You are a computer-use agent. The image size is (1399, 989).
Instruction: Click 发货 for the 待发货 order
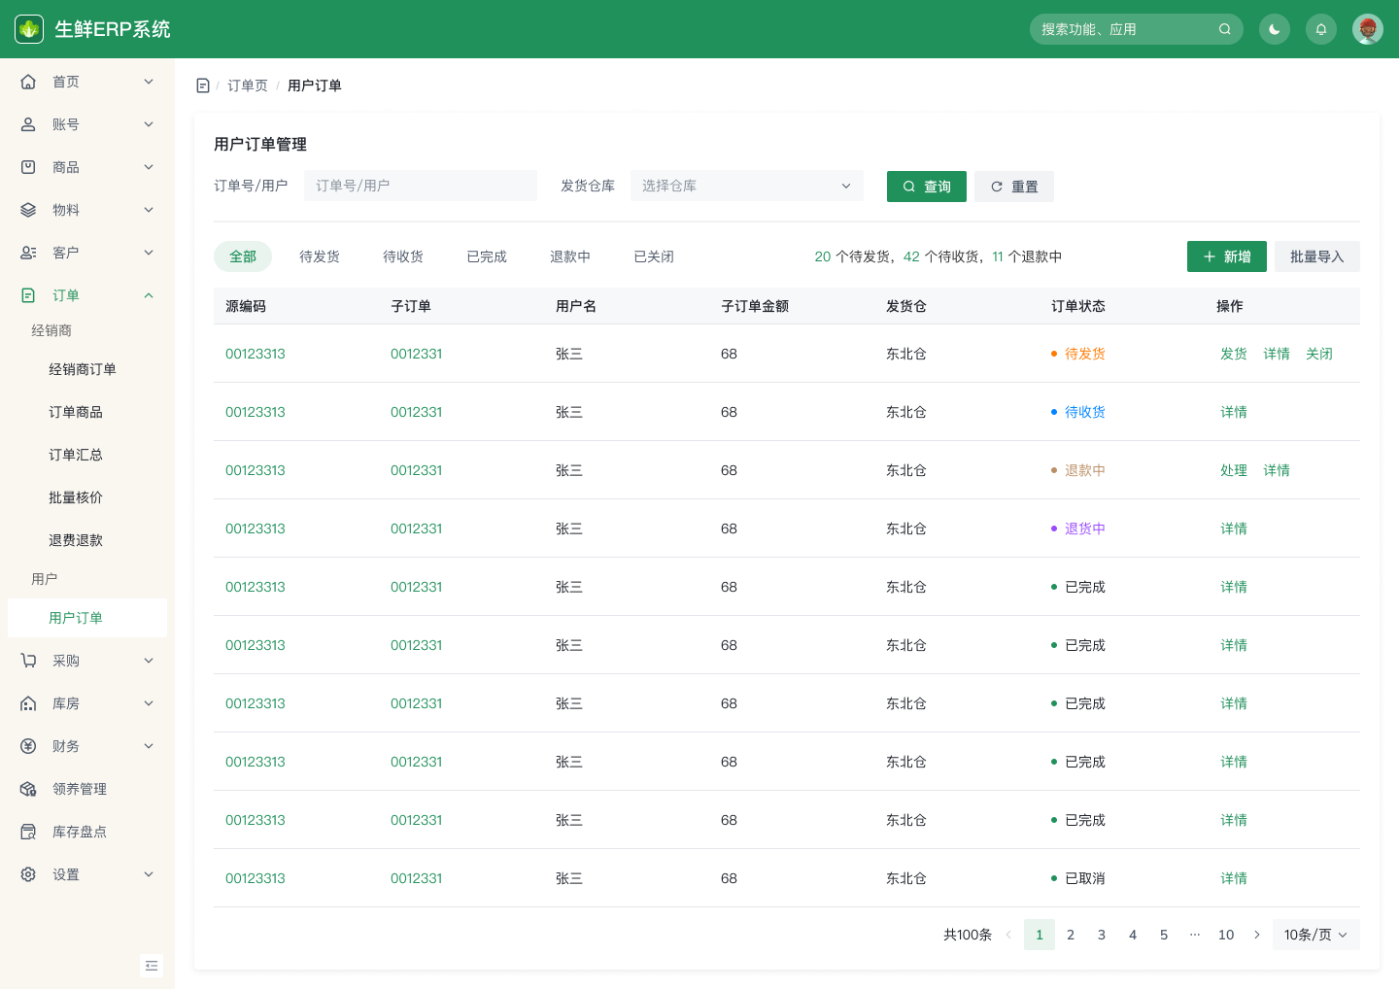click(1234, 354)
